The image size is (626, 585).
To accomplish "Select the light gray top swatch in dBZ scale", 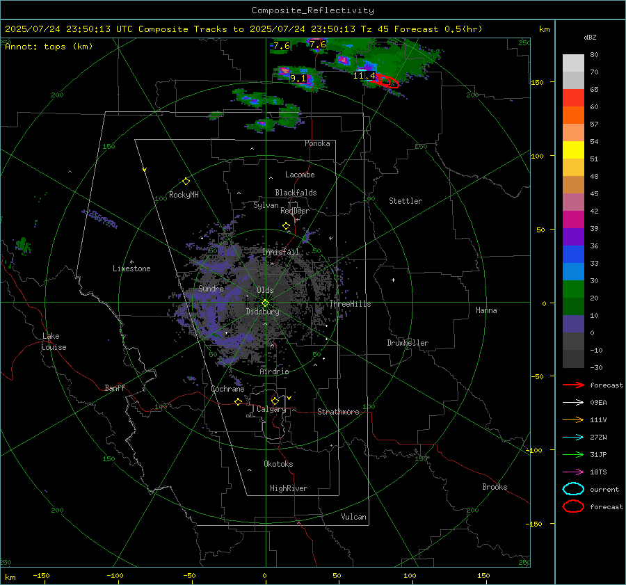I will 573,63.
